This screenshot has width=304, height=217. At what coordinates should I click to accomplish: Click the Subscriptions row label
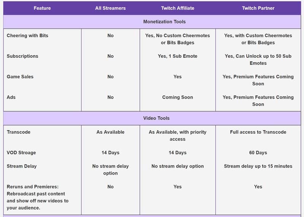point(22,56)
